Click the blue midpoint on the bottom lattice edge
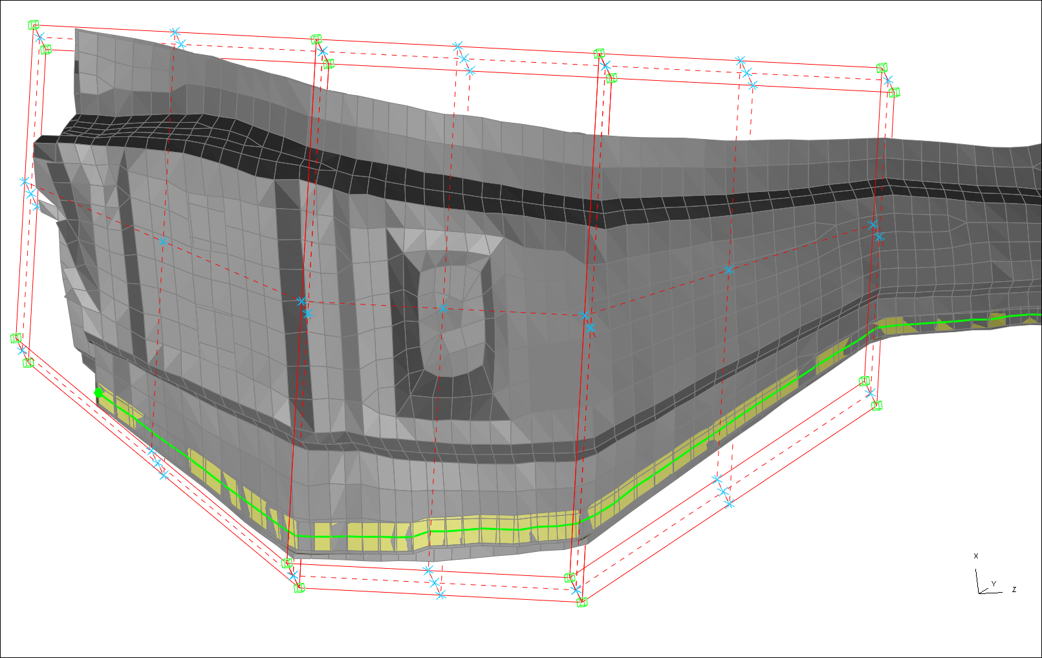The height and width of the screenshot is (658, 1042). [x=434, y=582]
